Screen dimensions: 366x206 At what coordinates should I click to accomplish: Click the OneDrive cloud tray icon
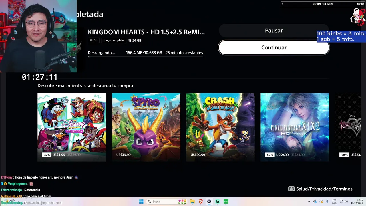315,201
